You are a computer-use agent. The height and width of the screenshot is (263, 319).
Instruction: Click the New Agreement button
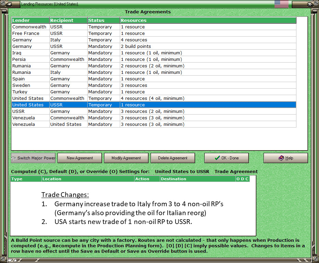pos(80,158)
